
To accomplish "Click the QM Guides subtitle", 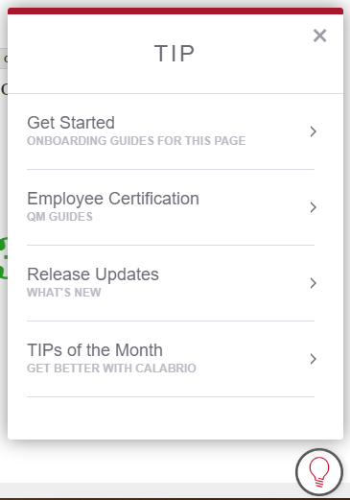I will click(59, 217).
